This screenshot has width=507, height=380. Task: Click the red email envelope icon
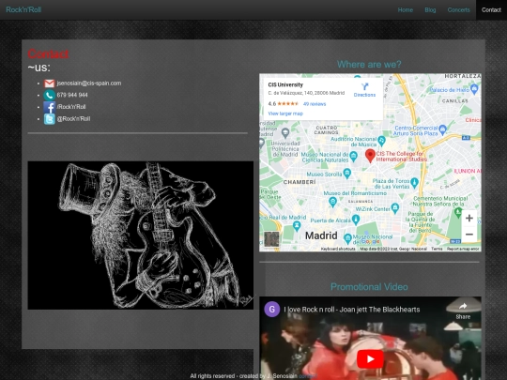[49, 84]
